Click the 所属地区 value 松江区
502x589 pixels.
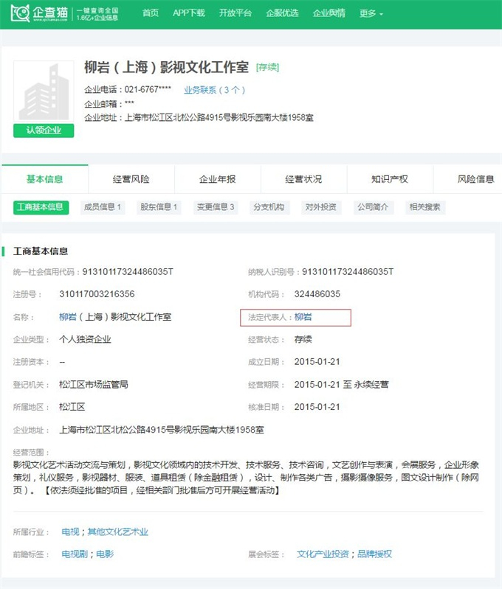pyautogui.click(x=72, y=407)
